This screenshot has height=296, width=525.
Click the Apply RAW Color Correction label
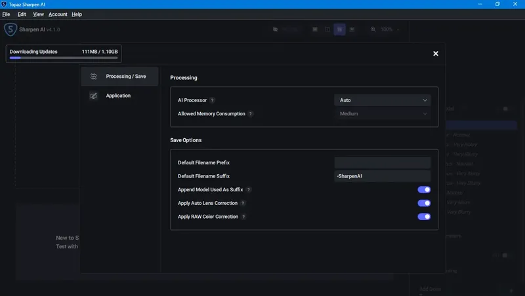pyautogui.click(x=208, y=217)
